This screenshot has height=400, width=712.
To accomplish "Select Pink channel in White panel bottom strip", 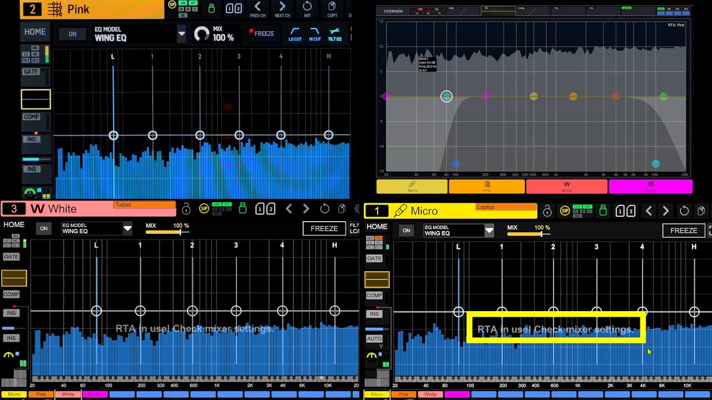I will (x=41, y=394).
